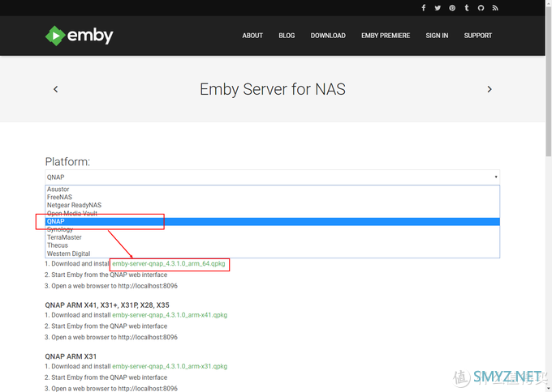
Task: Click the 'QNAP ARM X31' heading
Action: click(71, 356)
